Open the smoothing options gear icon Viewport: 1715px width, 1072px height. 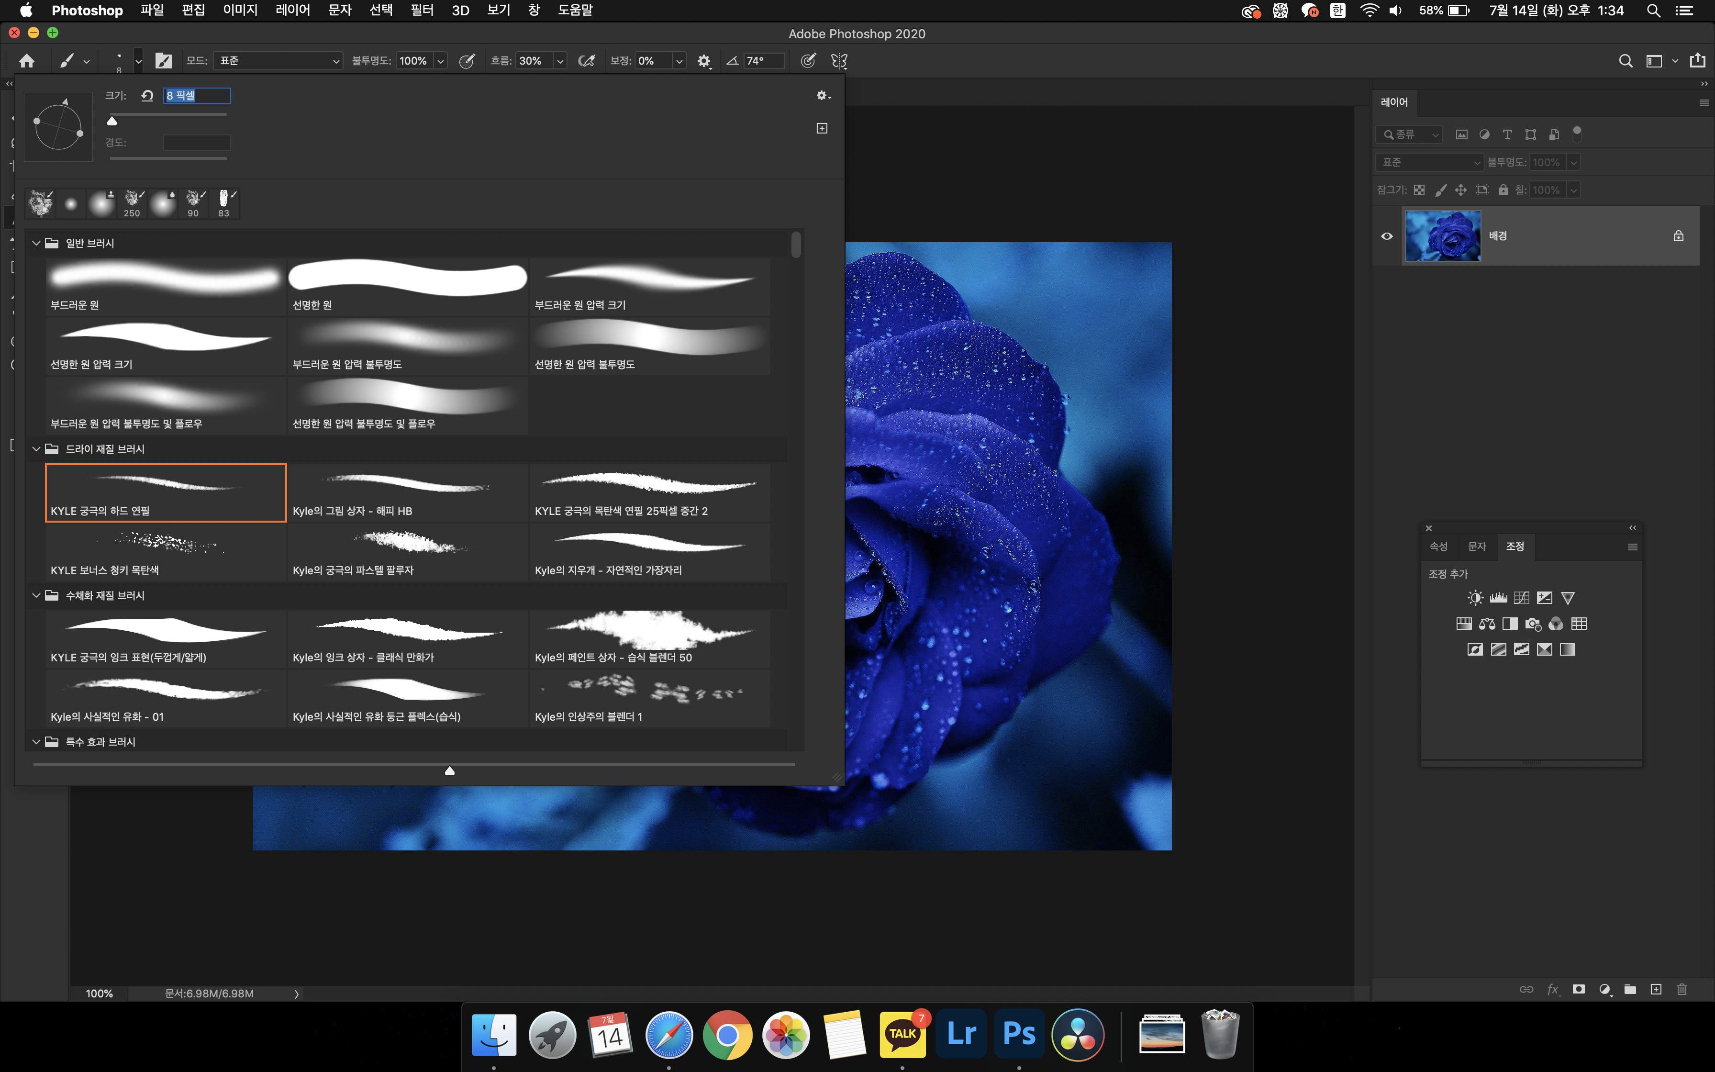tap(703, 61)
